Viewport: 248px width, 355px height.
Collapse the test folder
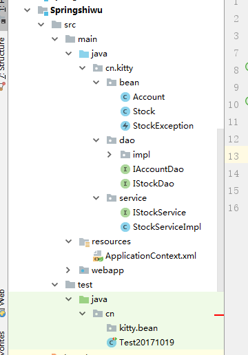pyautogui.click(x=55, y=285)
